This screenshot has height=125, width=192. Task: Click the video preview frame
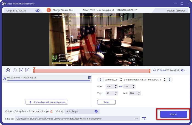pos(96,39)
